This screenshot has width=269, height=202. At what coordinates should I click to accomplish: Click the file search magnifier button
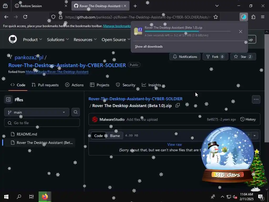(x=75, y=112)
